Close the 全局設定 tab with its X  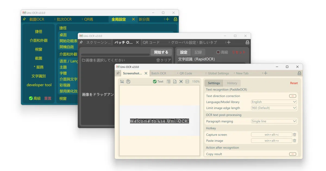click(x=133, y=19)
